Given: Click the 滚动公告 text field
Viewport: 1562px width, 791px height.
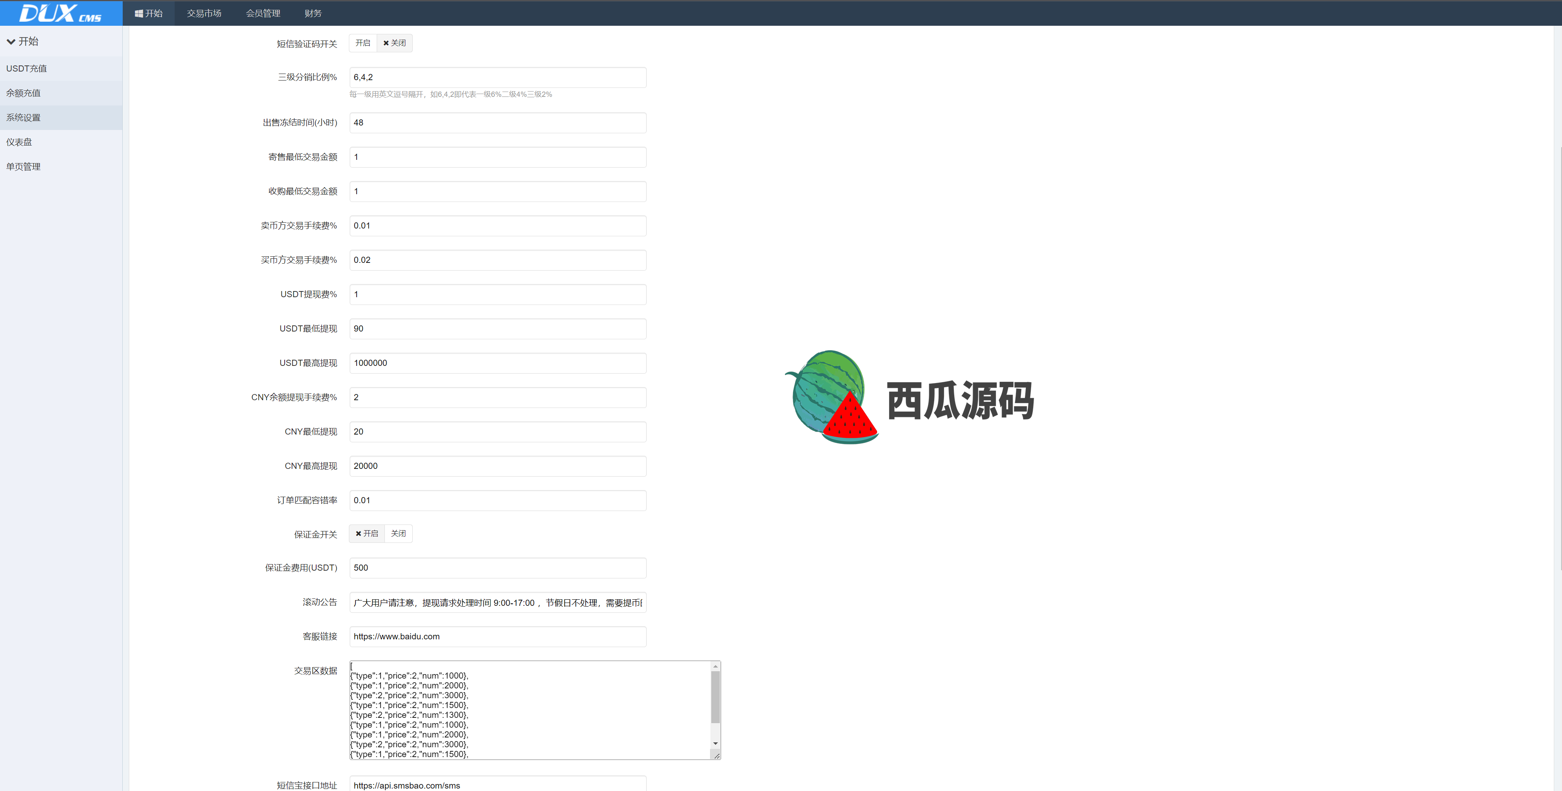Looking at the screenshot, I should point(498,603).
